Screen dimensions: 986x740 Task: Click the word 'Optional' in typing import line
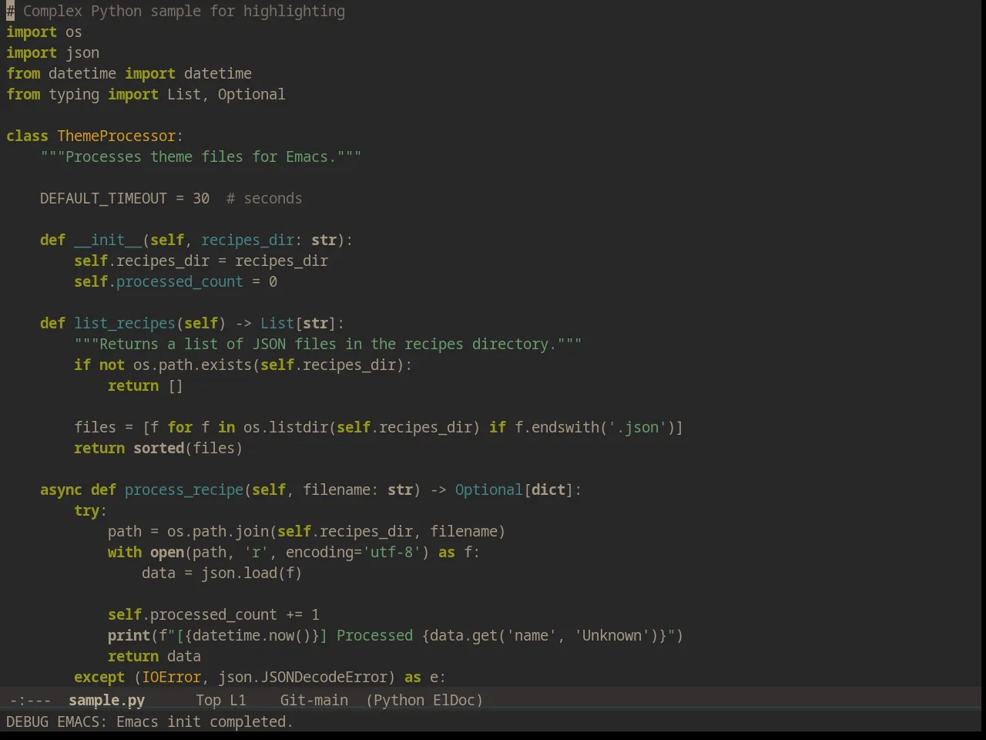click(x=251, y=94)
